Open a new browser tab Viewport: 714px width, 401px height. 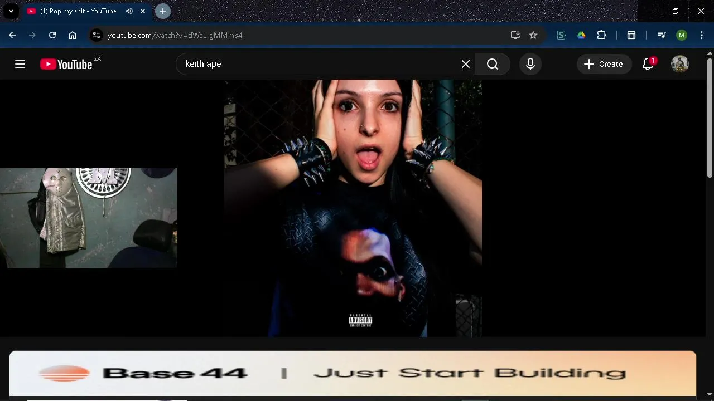click(163, 11)
